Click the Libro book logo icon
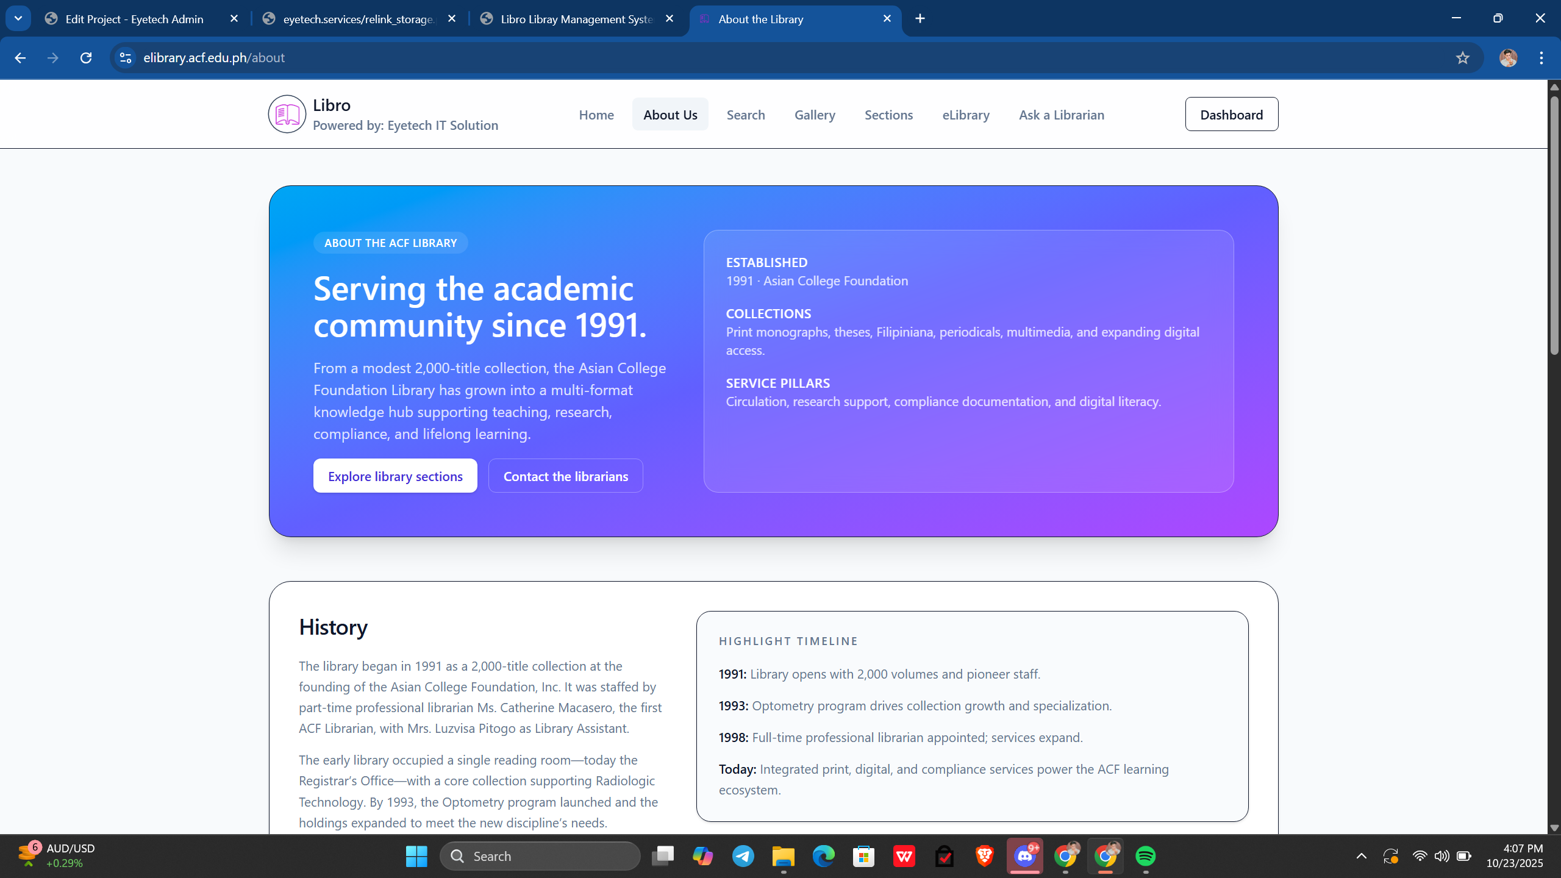Screen dimensions: 1561x878 [x=287, y=114]
